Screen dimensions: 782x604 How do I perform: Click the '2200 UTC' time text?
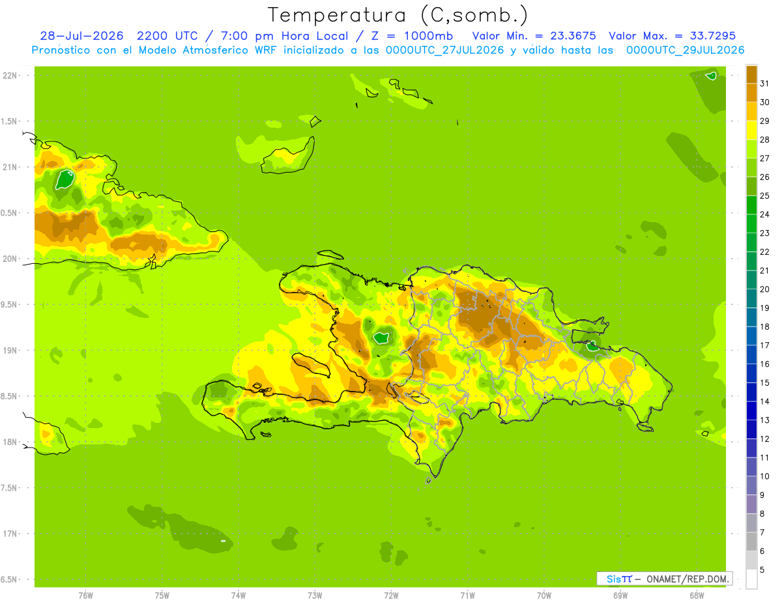tap(168, 36)
